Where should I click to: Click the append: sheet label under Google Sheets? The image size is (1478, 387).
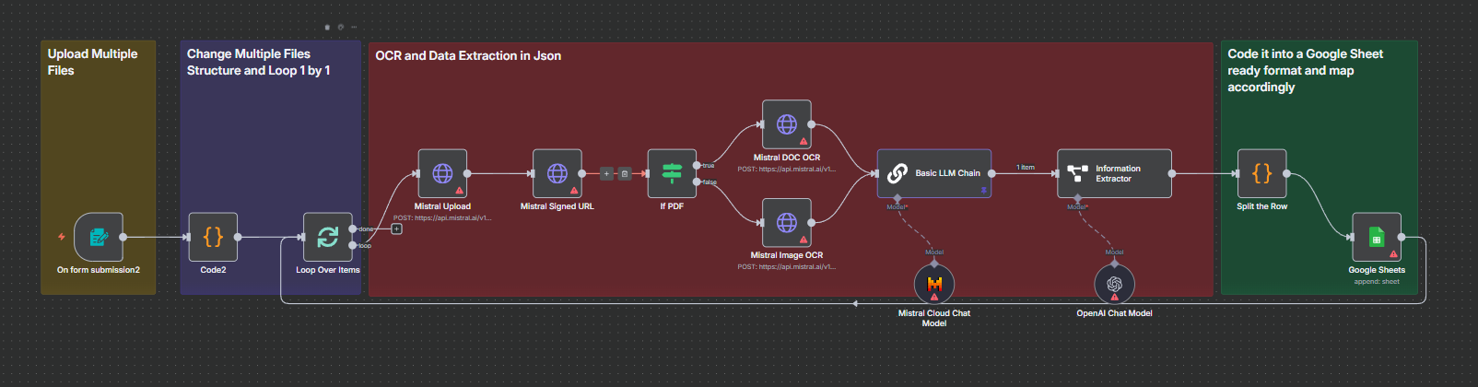coord(1377,281)
